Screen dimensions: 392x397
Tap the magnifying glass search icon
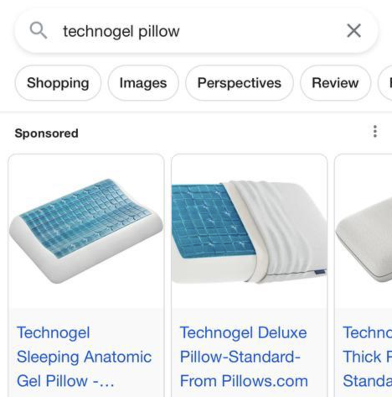[x=39, y=30]
